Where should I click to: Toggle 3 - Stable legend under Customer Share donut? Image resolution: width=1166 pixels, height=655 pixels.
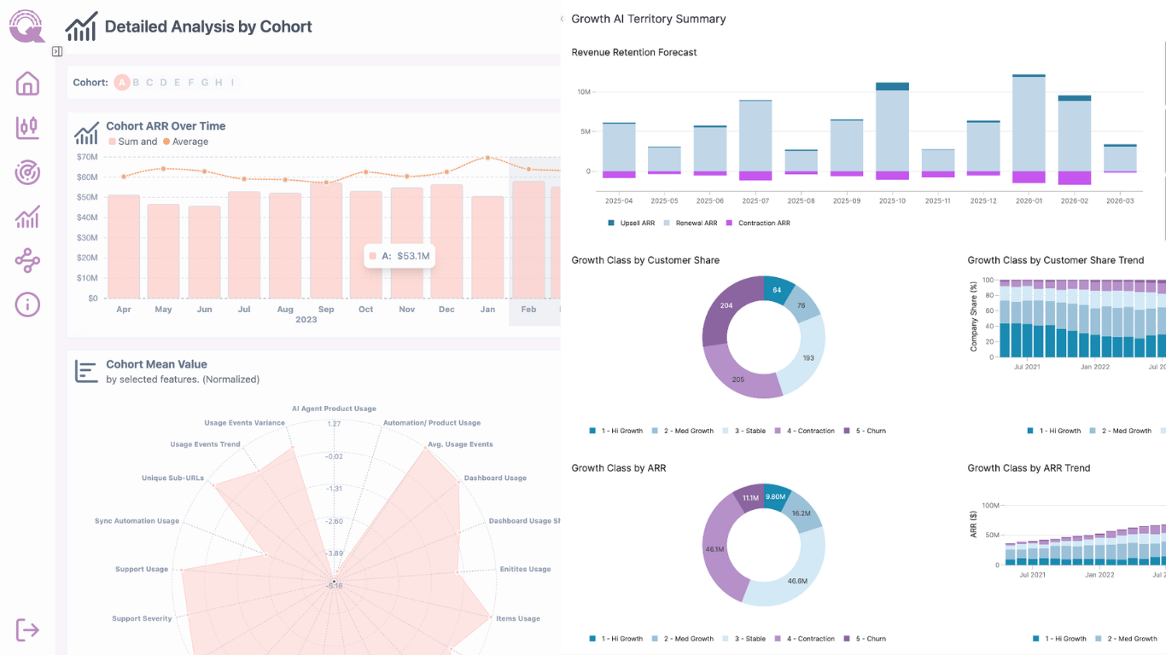pos(745,431)
